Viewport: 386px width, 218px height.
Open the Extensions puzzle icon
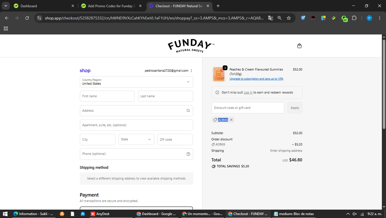click(354, 18)
